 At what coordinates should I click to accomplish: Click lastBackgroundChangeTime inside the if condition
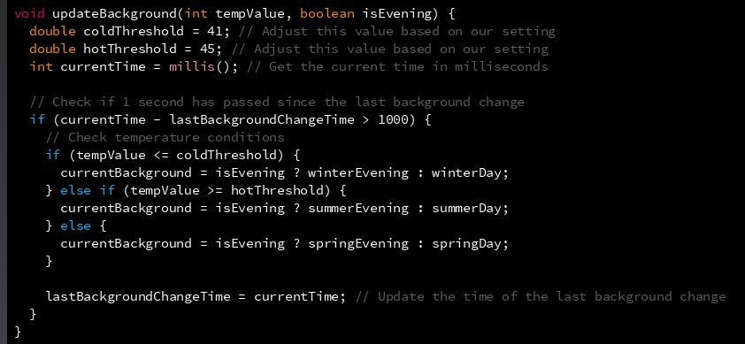(x=261, y=119)
